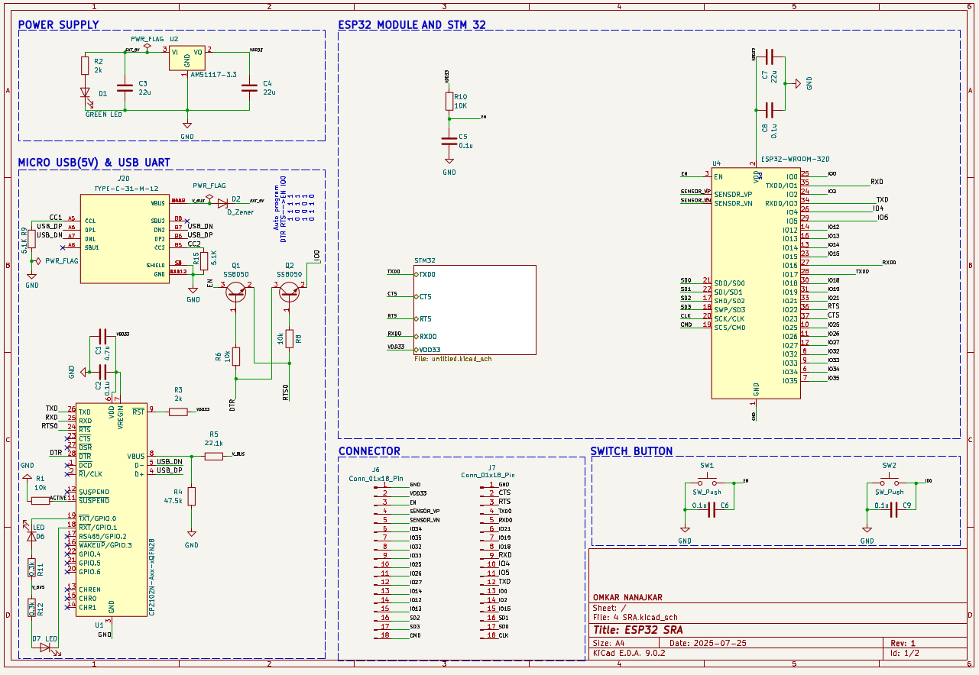The width and height of the screenshot is (979, 675).
Task: Select the 5.1K resistor R15
Action: [204, 260]
